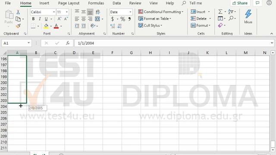Open Font Color dropdown arrow
Image resolution: width=276 pixels, height=155 pixels.
click(61, 26)
